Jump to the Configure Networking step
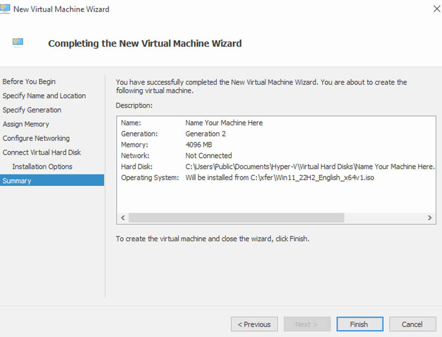442x337 pixels. [x=36, y=138]
